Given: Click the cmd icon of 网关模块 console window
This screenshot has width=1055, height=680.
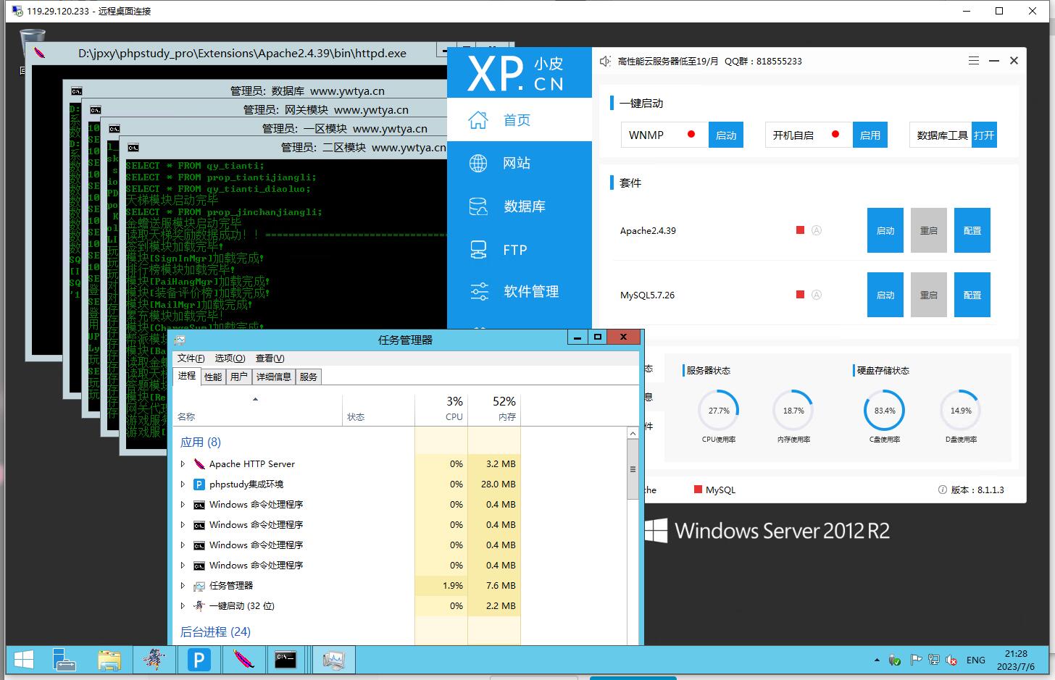Looking at the screenshot, I should [x=96, y=110].
